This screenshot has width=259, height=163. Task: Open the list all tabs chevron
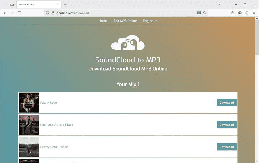point(220,5)
